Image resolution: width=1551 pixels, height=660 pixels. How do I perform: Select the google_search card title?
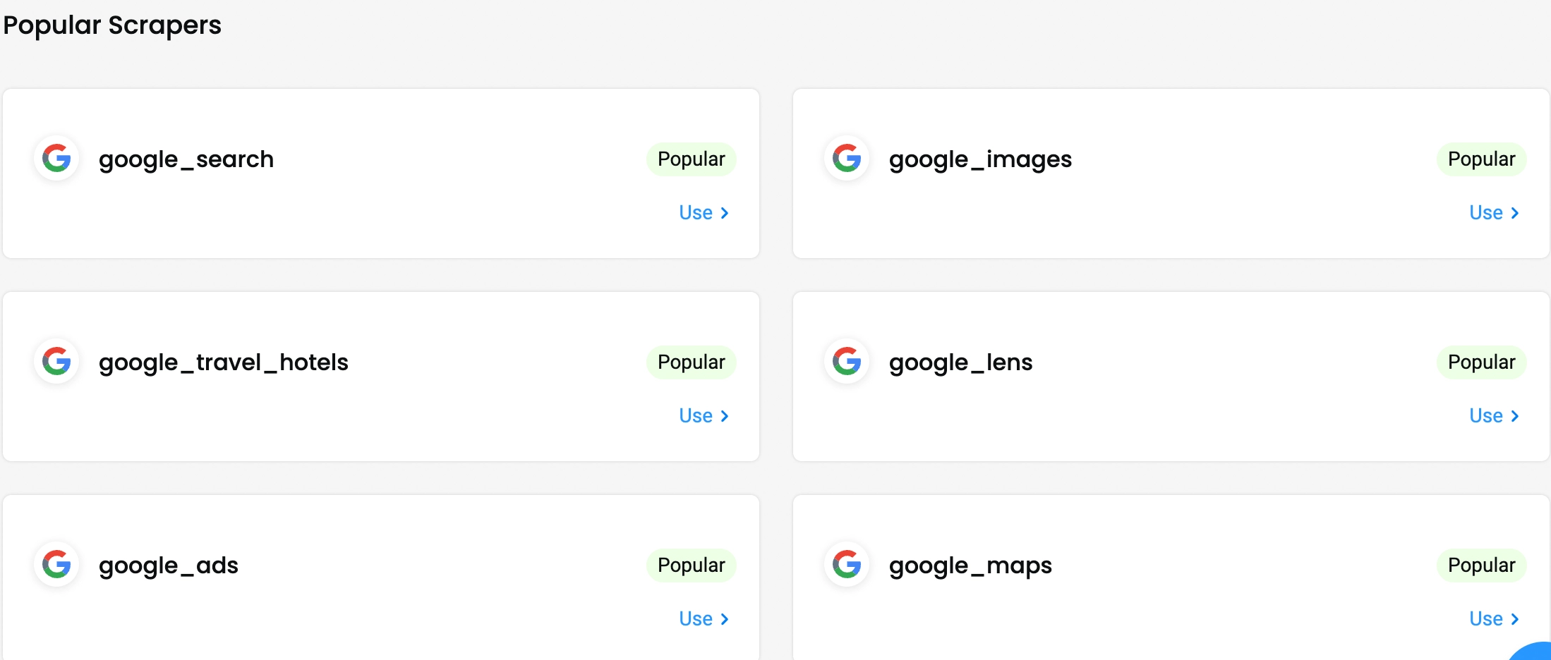tap(186, 160)
